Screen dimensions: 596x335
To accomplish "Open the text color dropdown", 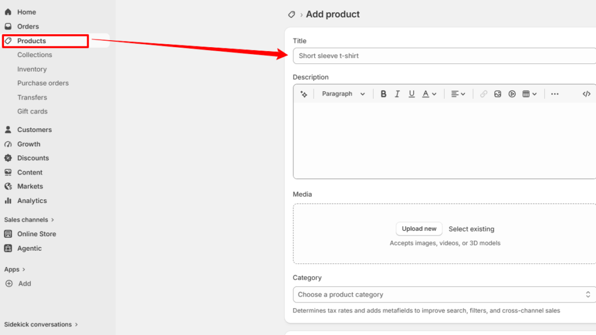I will [x=429, y=94].
